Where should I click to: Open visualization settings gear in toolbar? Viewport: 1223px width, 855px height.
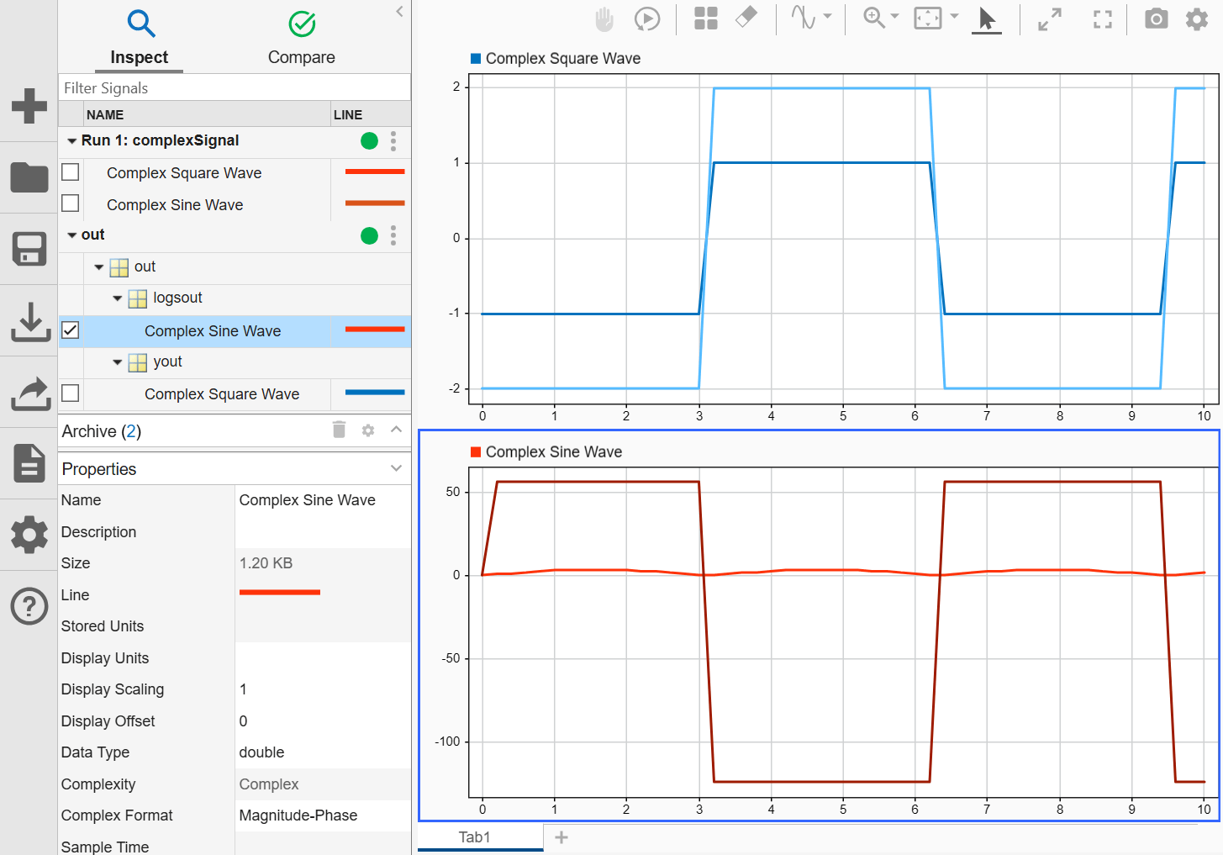1197,18
